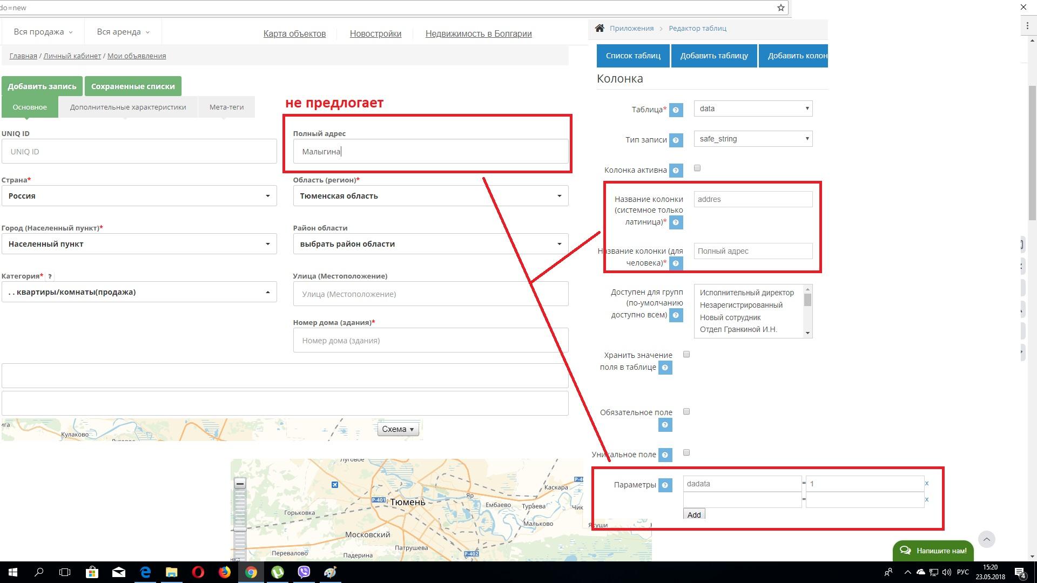Open uTorrent from the taskbar
The image size is (1037, 583).
pos(277,572)
